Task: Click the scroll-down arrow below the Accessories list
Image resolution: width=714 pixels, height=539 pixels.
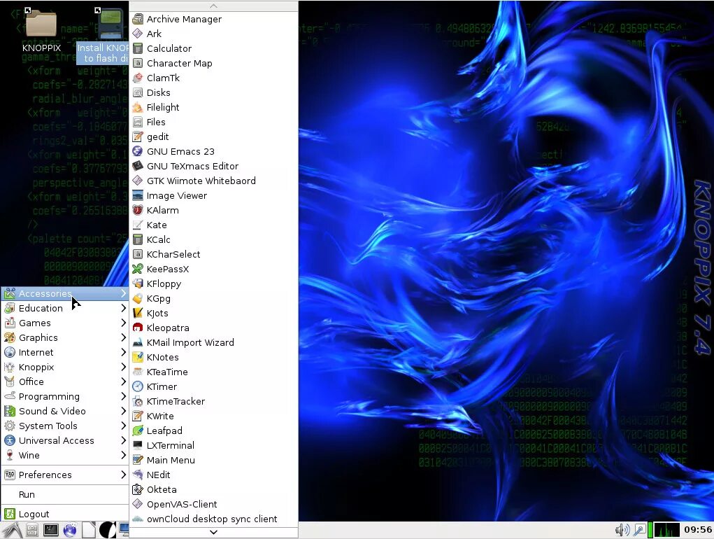Action: pyautogui.click(x=213, y=532)
